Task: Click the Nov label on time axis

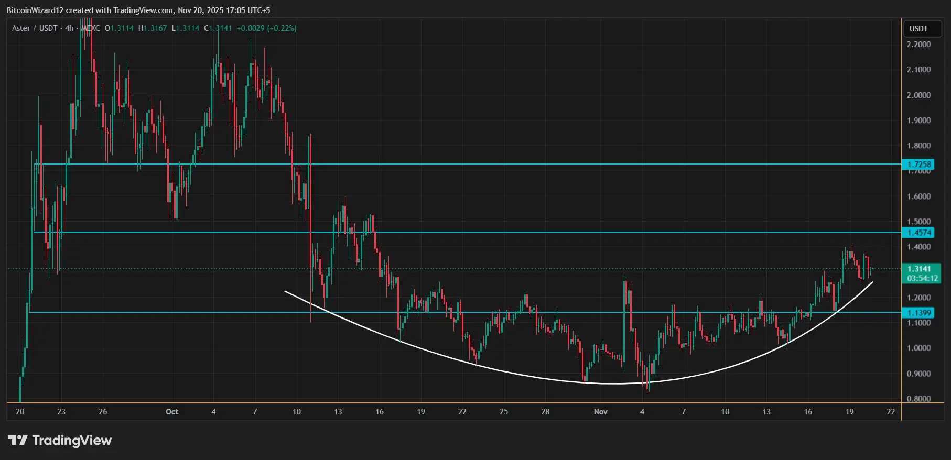Action: pyautogui.click(x=601, y=412)
